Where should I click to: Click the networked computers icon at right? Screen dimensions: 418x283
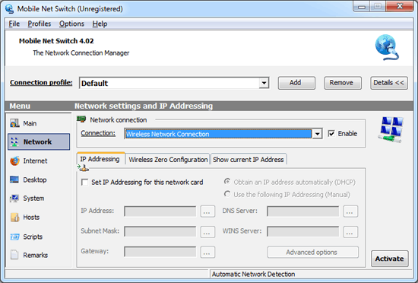click(x=391, y=129)
